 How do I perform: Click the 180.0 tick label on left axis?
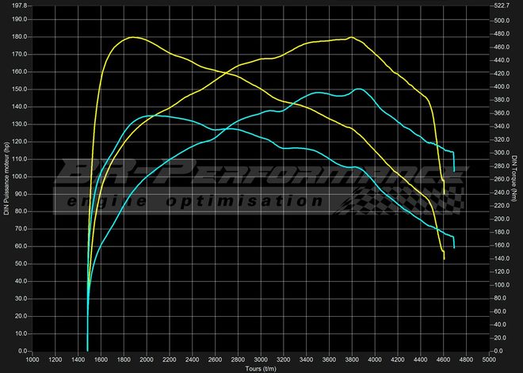pyautogui.click(x=17, y=36)
